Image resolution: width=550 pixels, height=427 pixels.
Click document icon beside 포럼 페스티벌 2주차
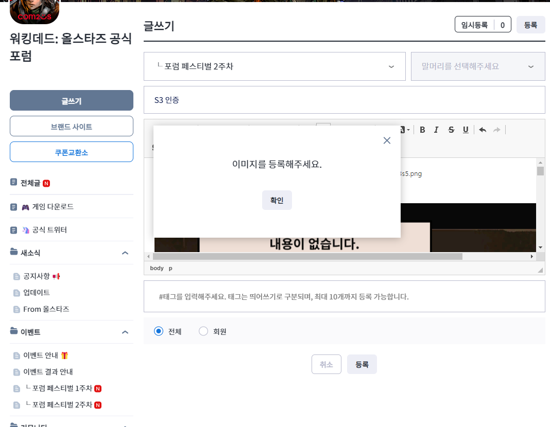[x=16, y=405]
